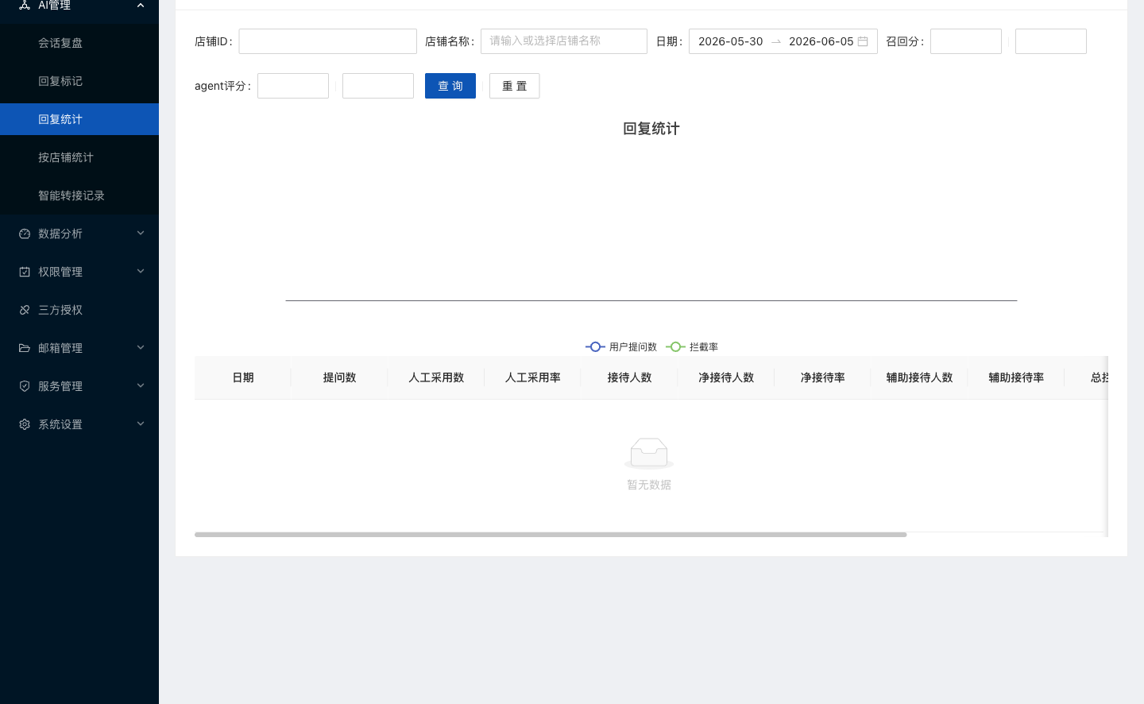Open 智能转接记录 menu item

(79, 195)
